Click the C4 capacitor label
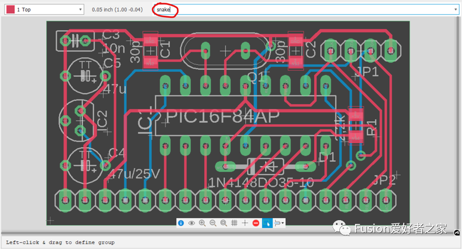 pyautogui.click(x=117, y=153)
